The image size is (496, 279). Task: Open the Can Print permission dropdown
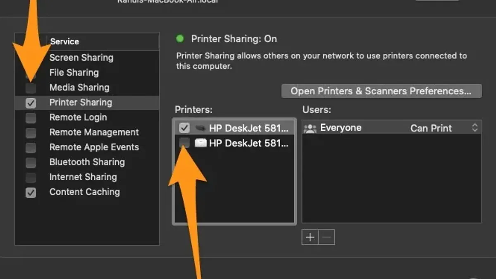pos(444,128)
